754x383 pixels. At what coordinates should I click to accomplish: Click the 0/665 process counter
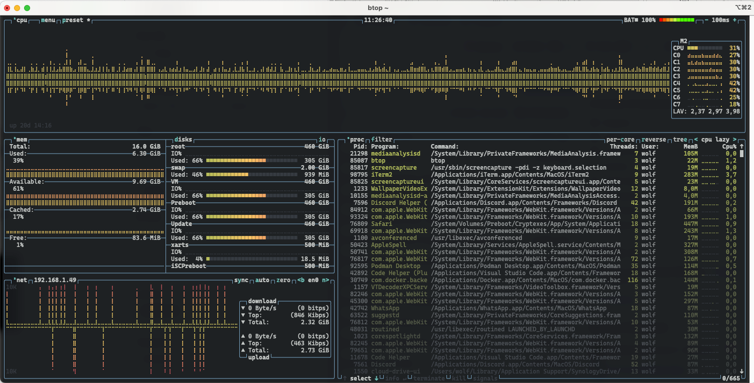click(x=731, y=378)
